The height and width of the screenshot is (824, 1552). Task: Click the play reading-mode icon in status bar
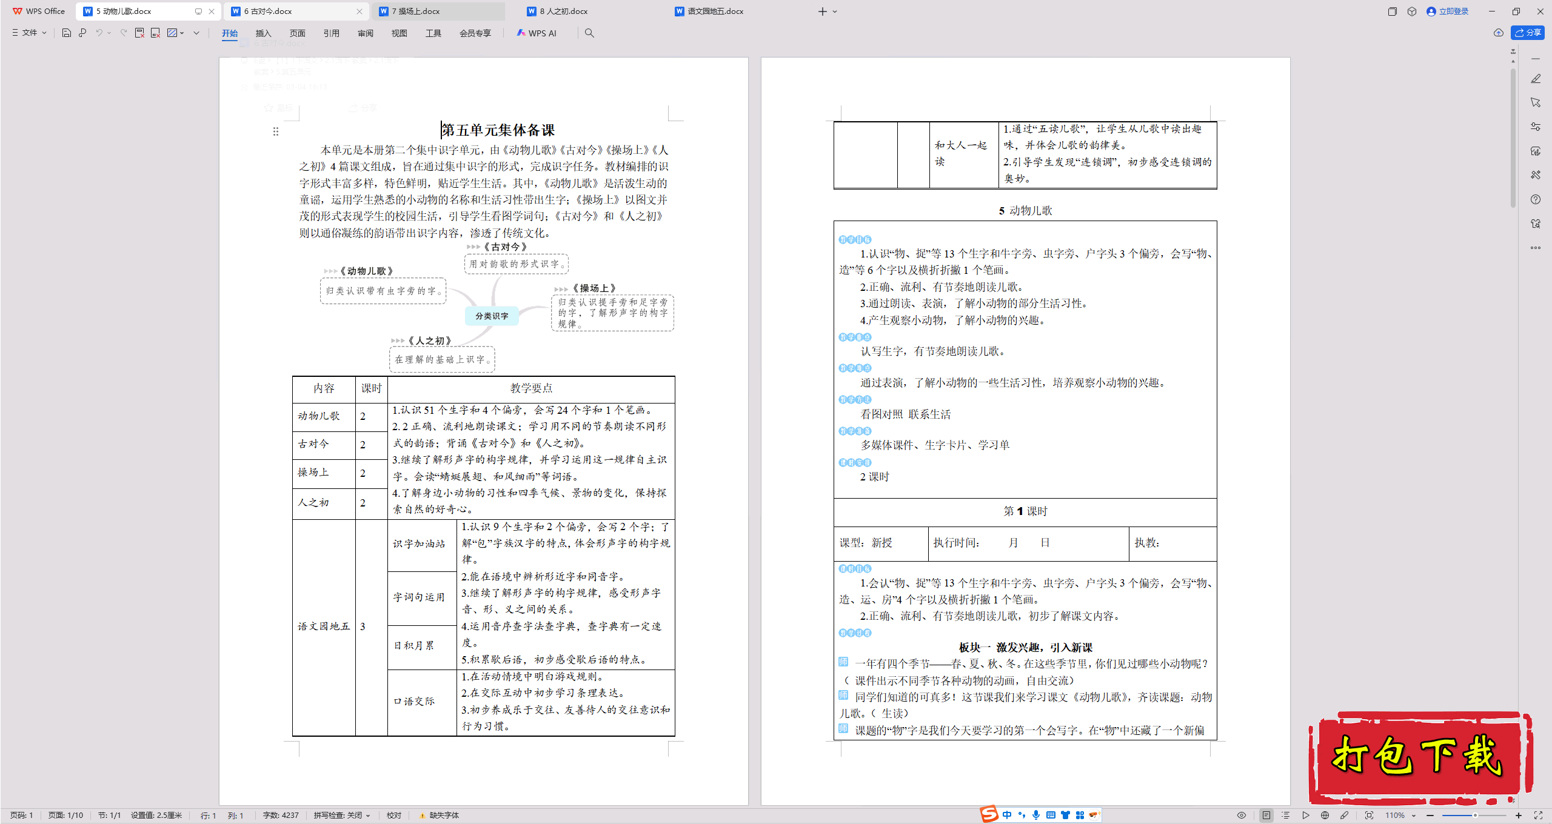point(1306,816)
